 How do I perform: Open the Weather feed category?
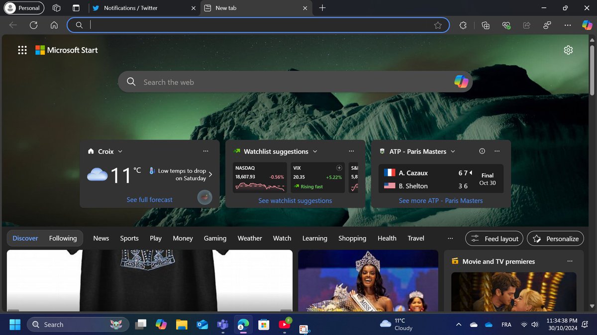point(250,239)
